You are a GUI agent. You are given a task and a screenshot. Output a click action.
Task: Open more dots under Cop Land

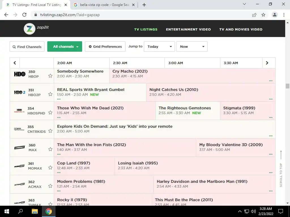[x=59, y=173]
